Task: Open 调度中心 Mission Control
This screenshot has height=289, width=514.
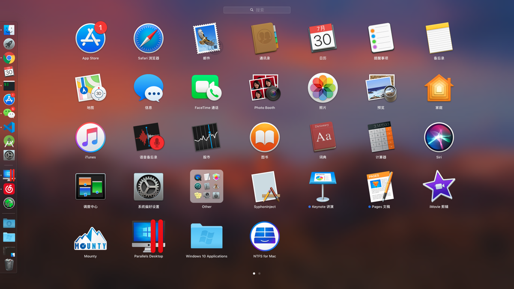Action: [x=90, y=187]
